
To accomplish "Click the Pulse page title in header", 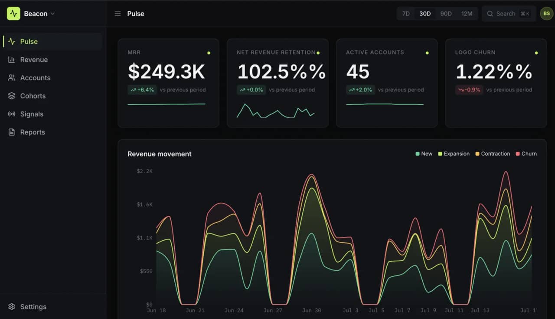I will tap(136, 14).
